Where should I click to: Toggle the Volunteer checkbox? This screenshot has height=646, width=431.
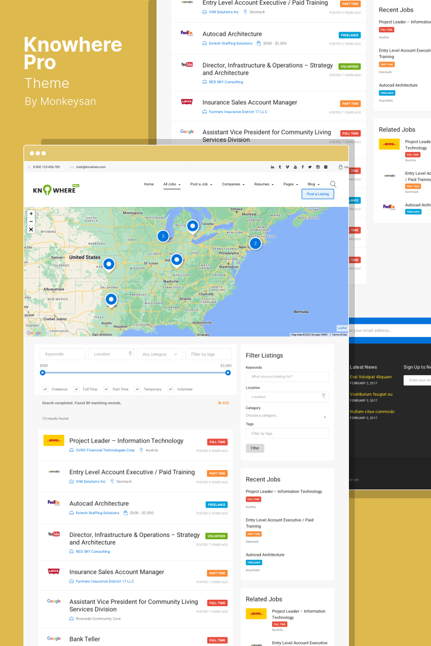tap(171, 389)
